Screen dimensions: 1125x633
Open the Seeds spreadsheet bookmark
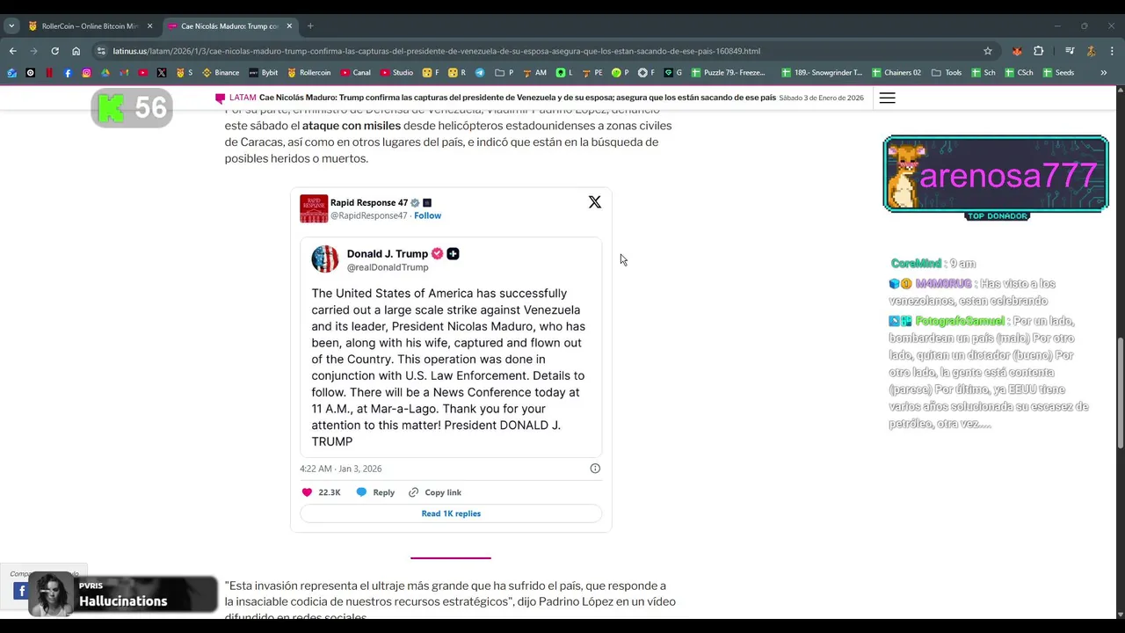pos(1058,73)
